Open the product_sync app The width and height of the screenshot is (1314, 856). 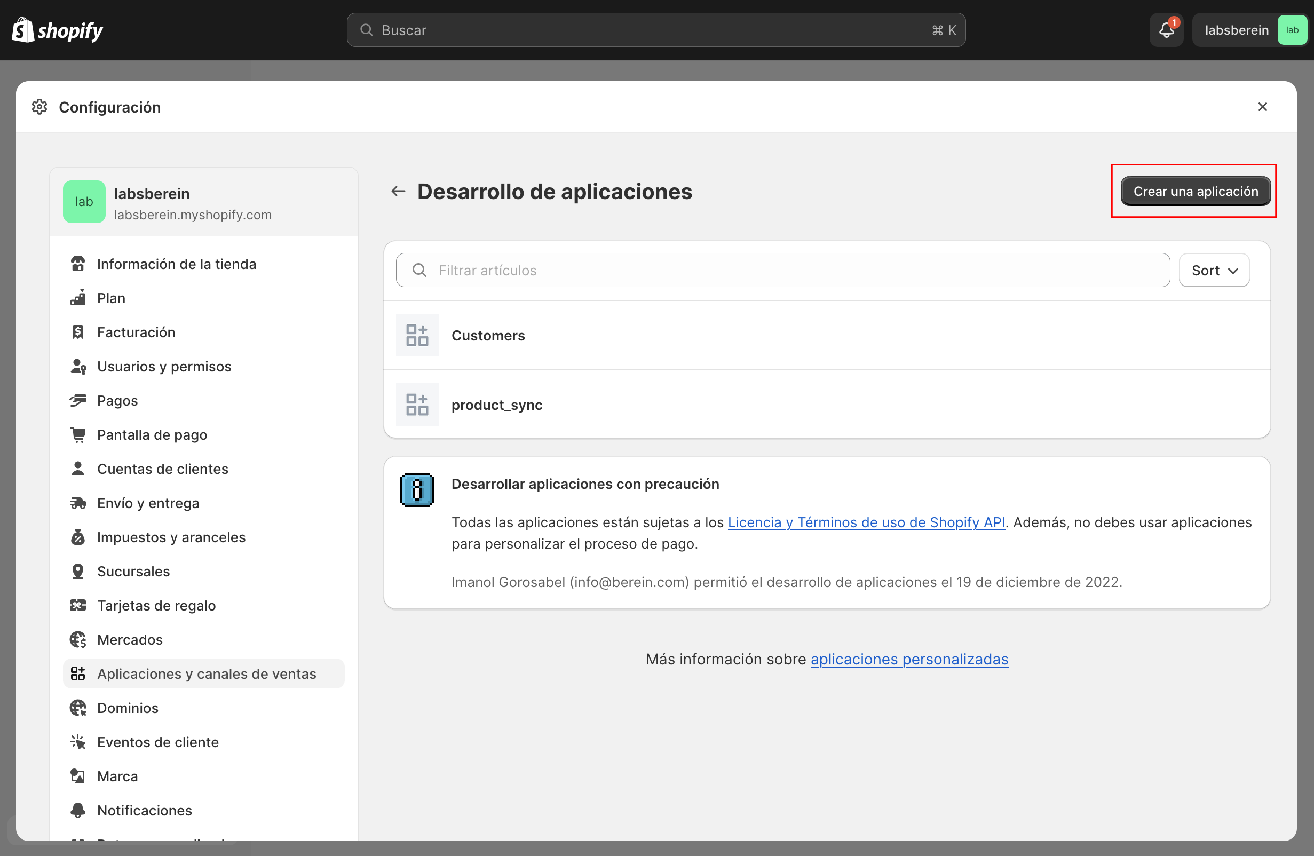pos(496,405)
